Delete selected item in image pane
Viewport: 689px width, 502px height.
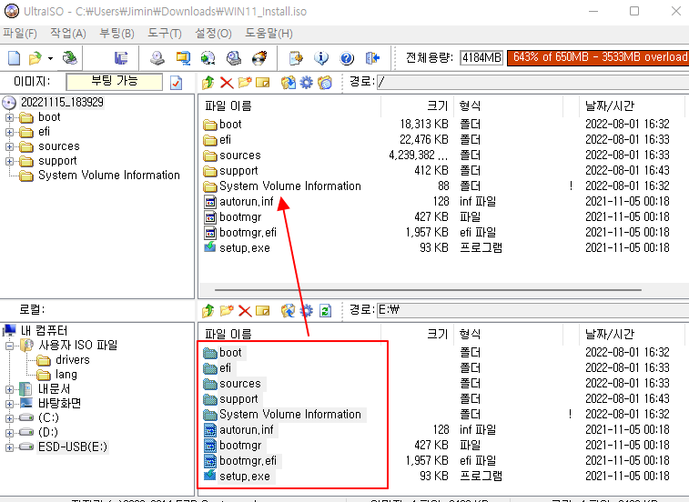tap(227, 82)
